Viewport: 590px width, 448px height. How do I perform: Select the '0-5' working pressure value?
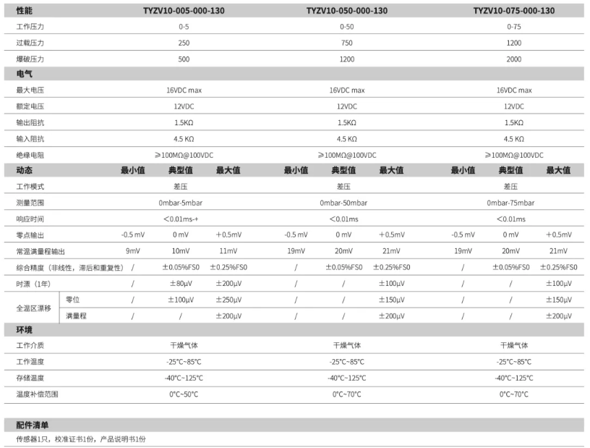[184, 27]
